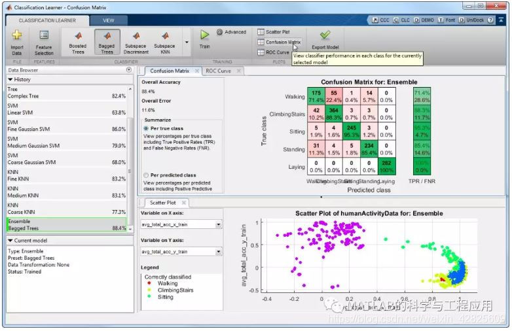Select Subspace Discriminant classifier
Screen dimensions: 512x331
pos(136,43)
